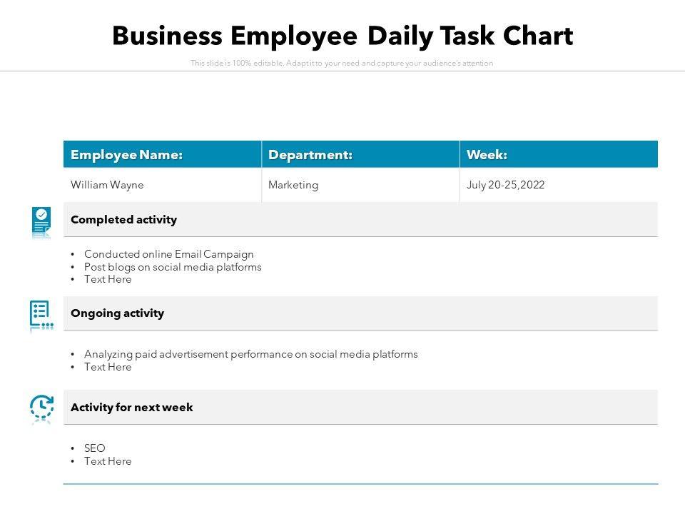Click Text Here under Ongoing activity
Viewport: 685px width, 514px height.
108,367
